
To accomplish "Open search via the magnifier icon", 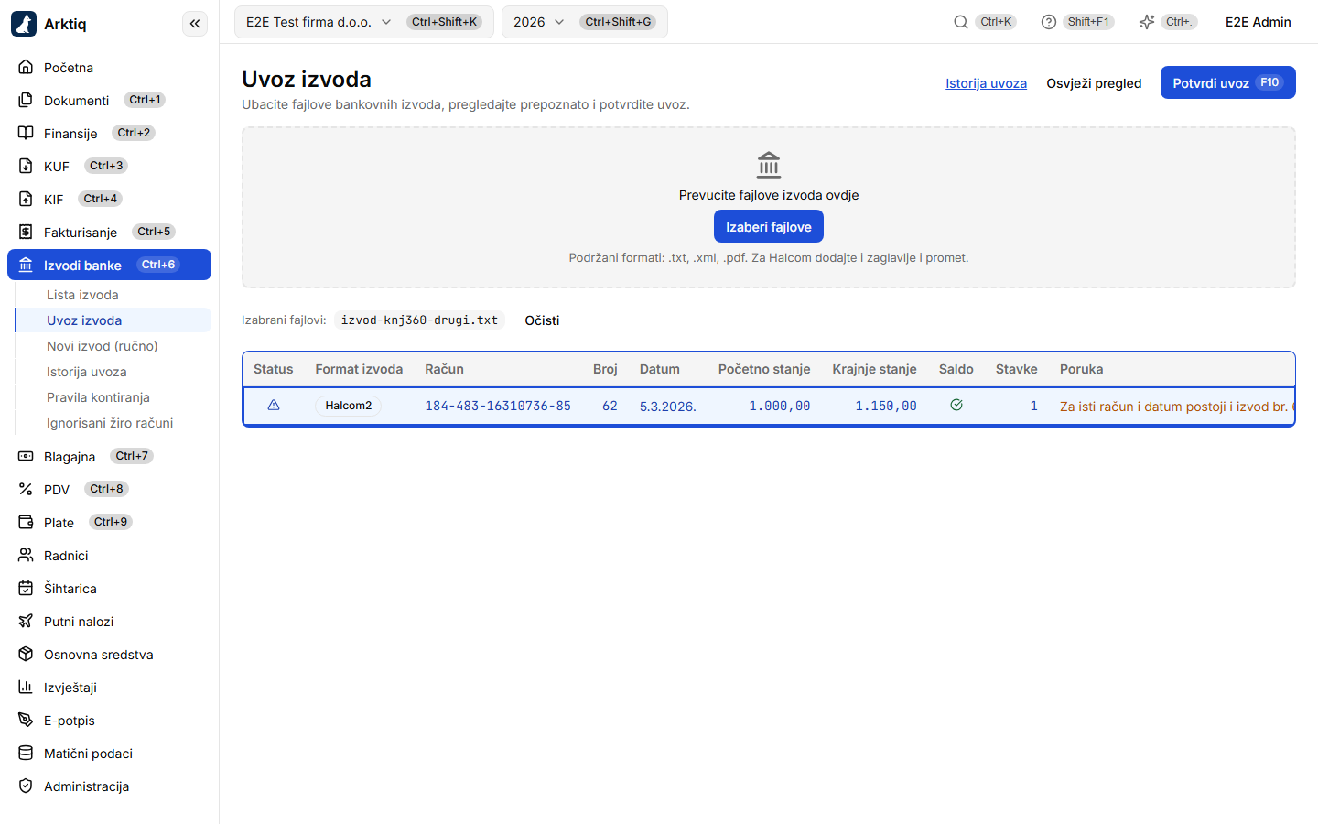I will click(961, 22).
